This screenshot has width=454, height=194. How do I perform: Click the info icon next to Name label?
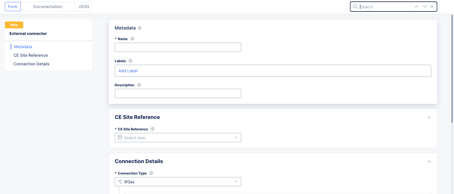point(132,39)
